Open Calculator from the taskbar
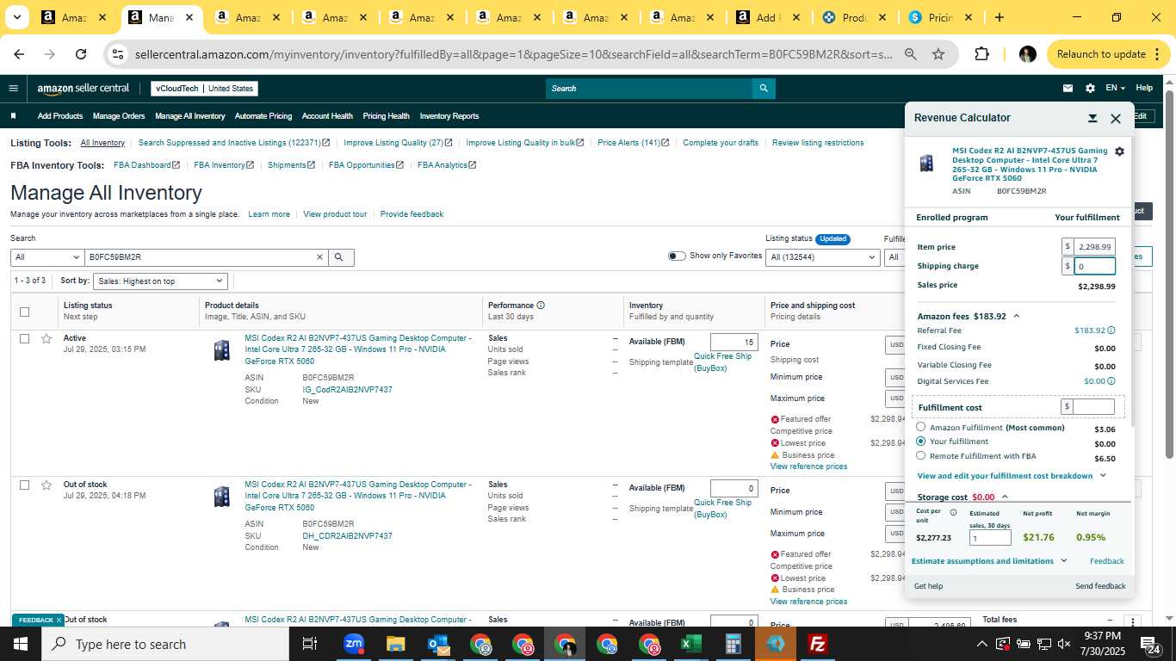Screen dimensions: 1176x661 click(x=733, y=644)
